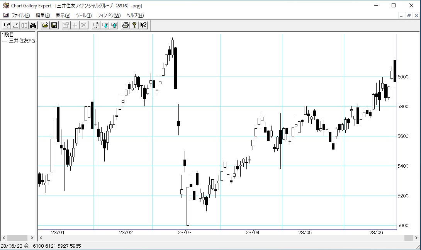
Task: Open the ファイル(F) menu
Action: 20,15
